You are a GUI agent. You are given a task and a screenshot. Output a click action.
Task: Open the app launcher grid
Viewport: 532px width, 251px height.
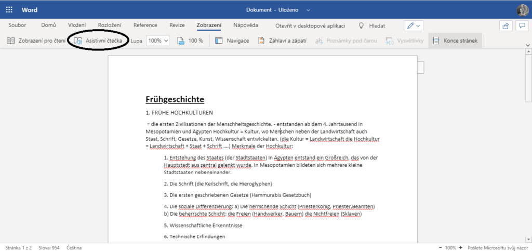pyautogui.click(x=9, y=10)
